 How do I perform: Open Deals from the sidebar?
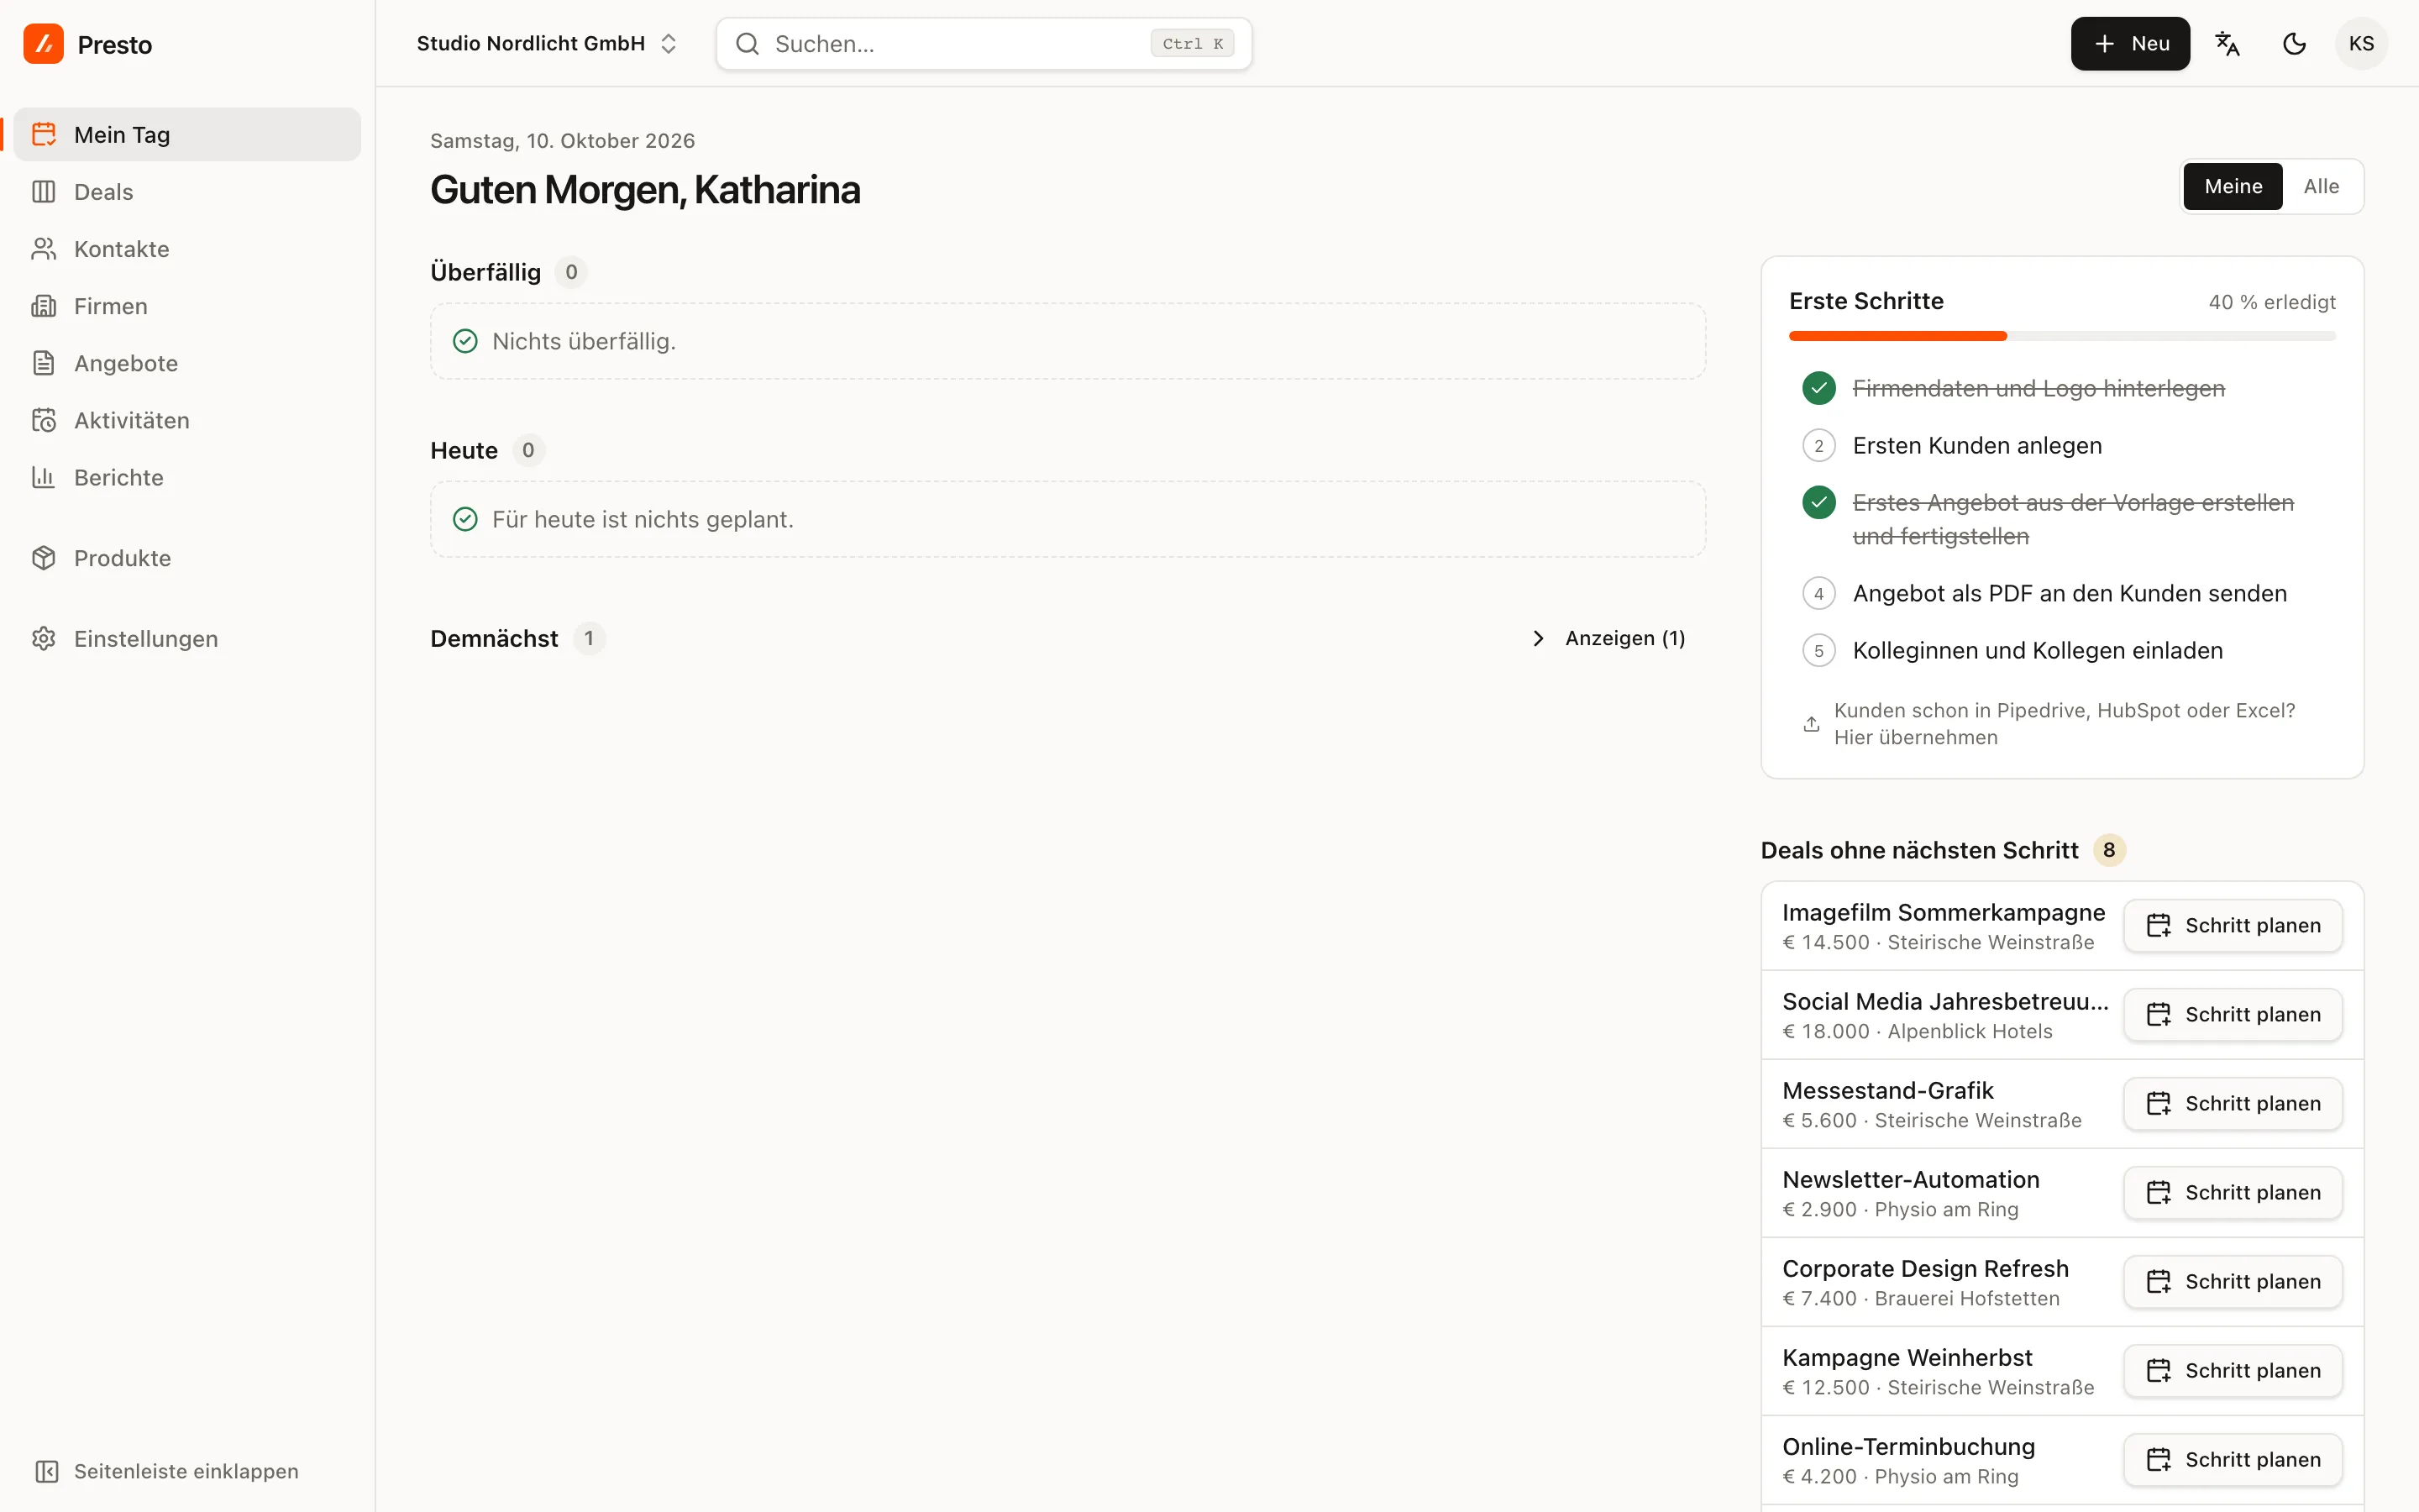[187, 192]
